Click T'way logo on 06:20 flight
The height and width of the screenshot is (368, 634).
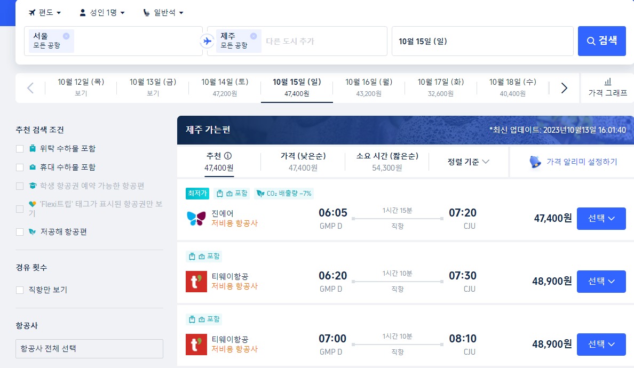coord(196,281)
